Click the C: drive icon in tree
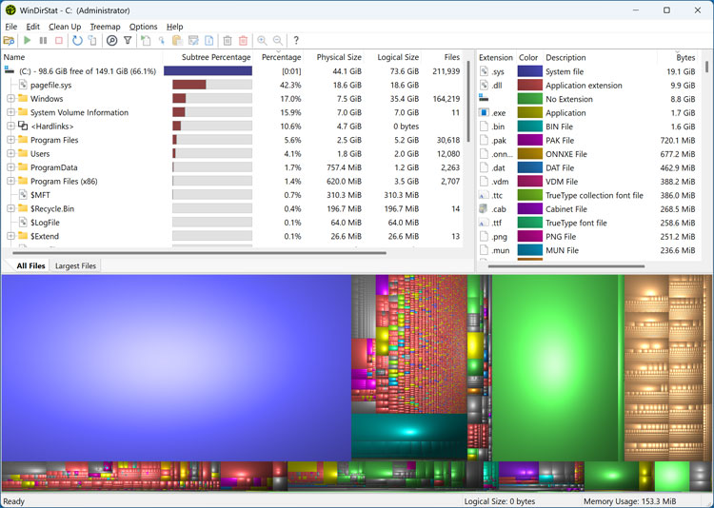714x508 pixels. pos(10,70)
